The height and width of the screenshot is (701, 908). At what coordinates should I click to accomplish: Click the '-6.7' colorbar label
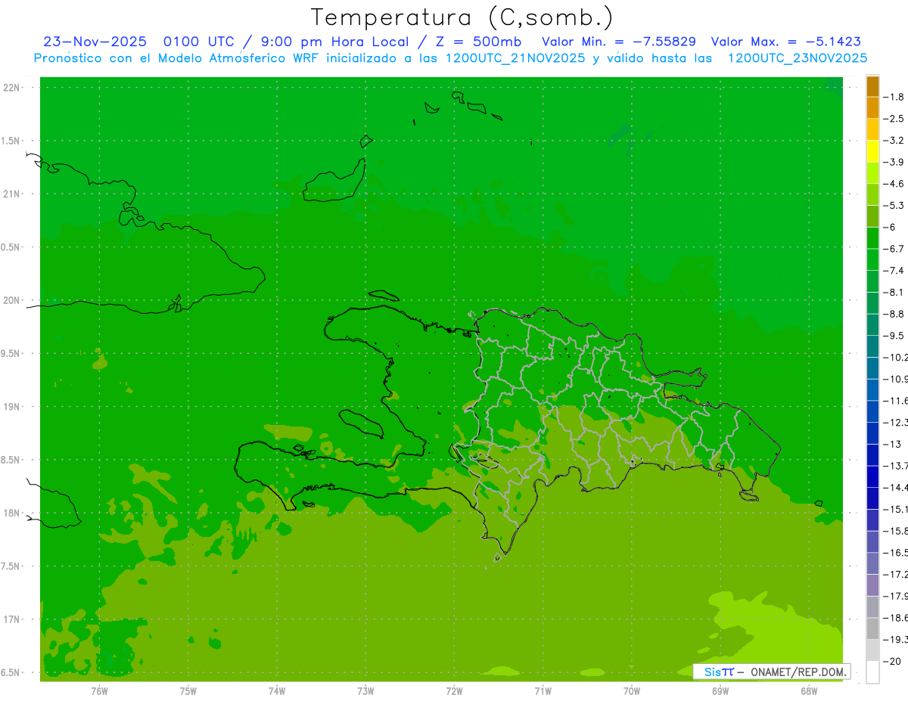click(894, 249)
